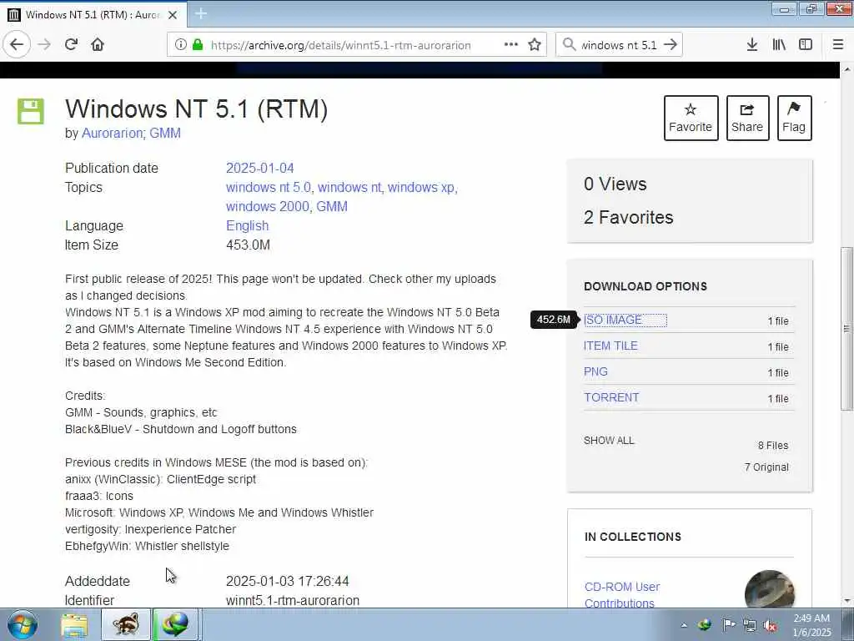Click the 0 Views count text

(x=615, y=184)
